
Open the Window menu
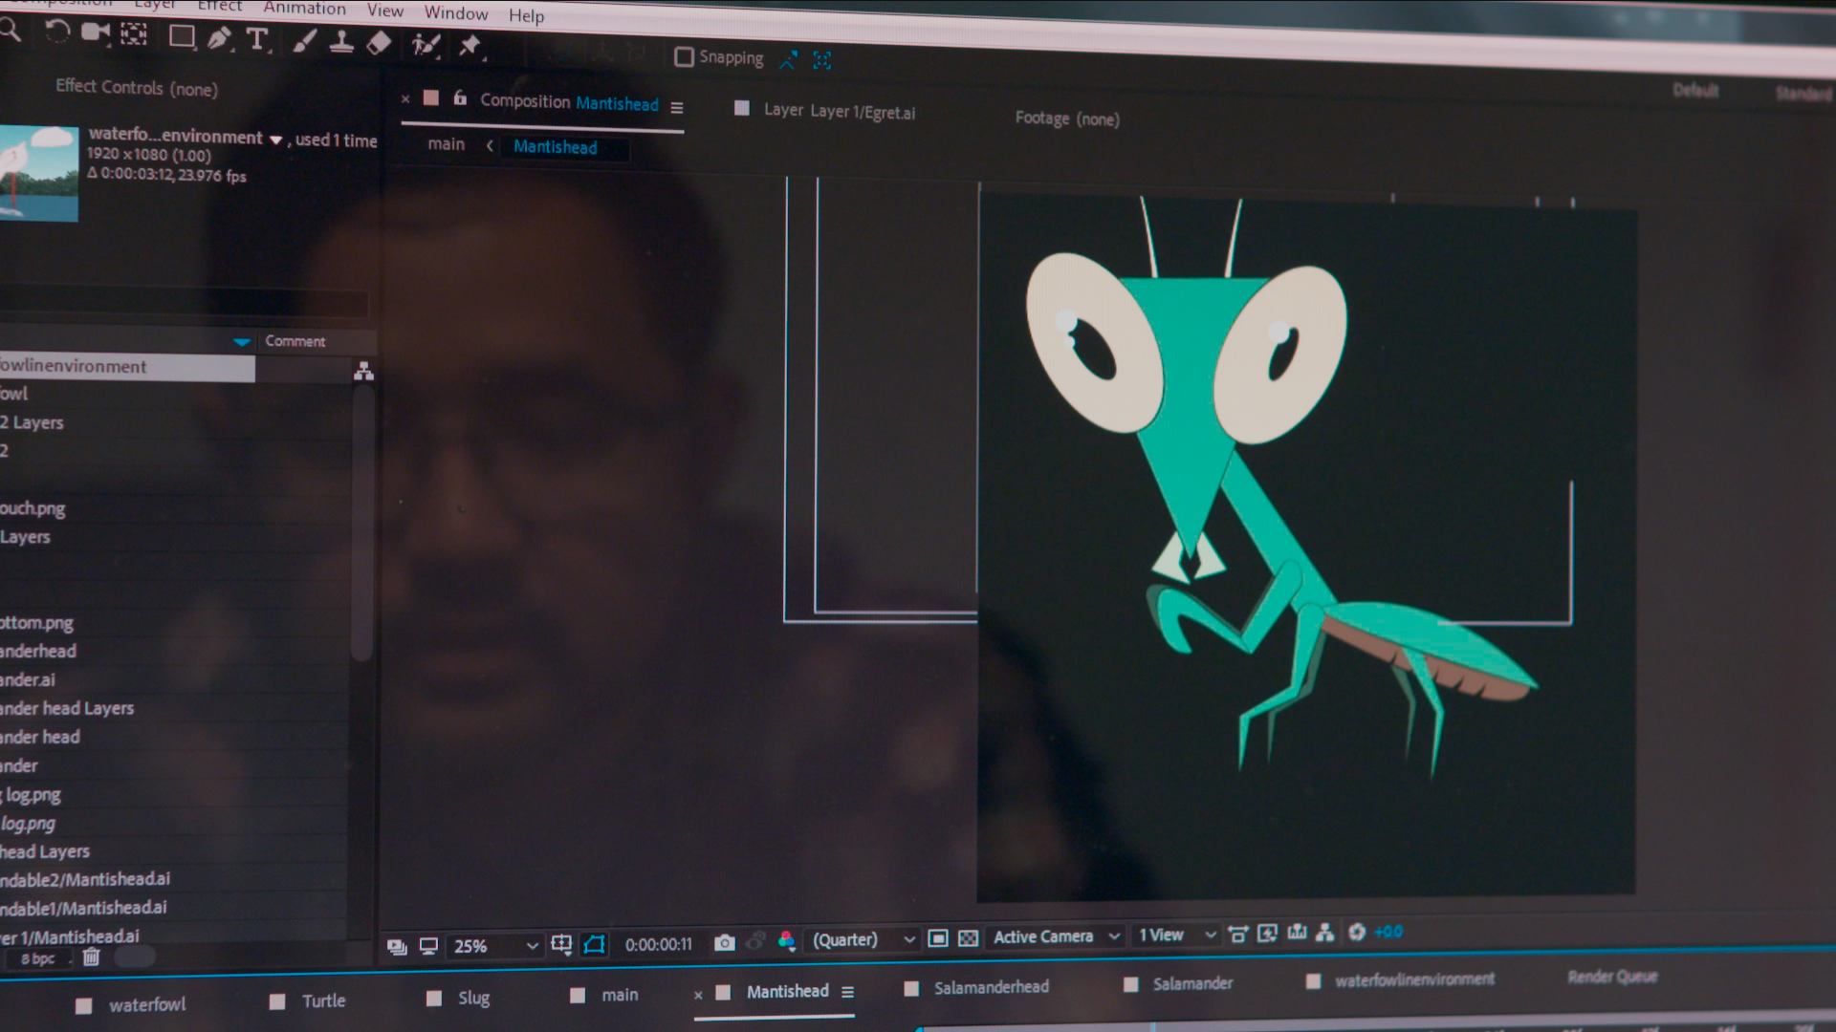click(456, 13)
